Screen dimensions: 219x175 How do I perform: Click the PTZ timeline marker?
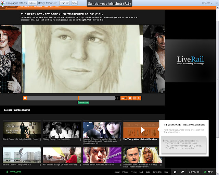click(x=83, y=103)
